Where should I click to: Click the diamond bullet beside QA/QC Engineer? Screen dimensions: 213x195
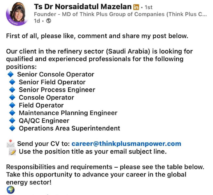point(12,121)
